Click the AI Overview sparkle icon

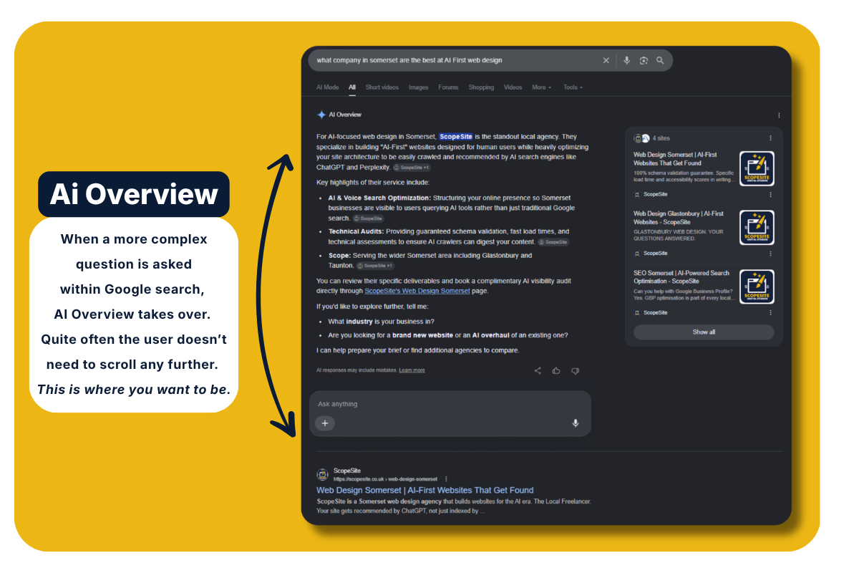pyautogui.click(x=321, y=115)
